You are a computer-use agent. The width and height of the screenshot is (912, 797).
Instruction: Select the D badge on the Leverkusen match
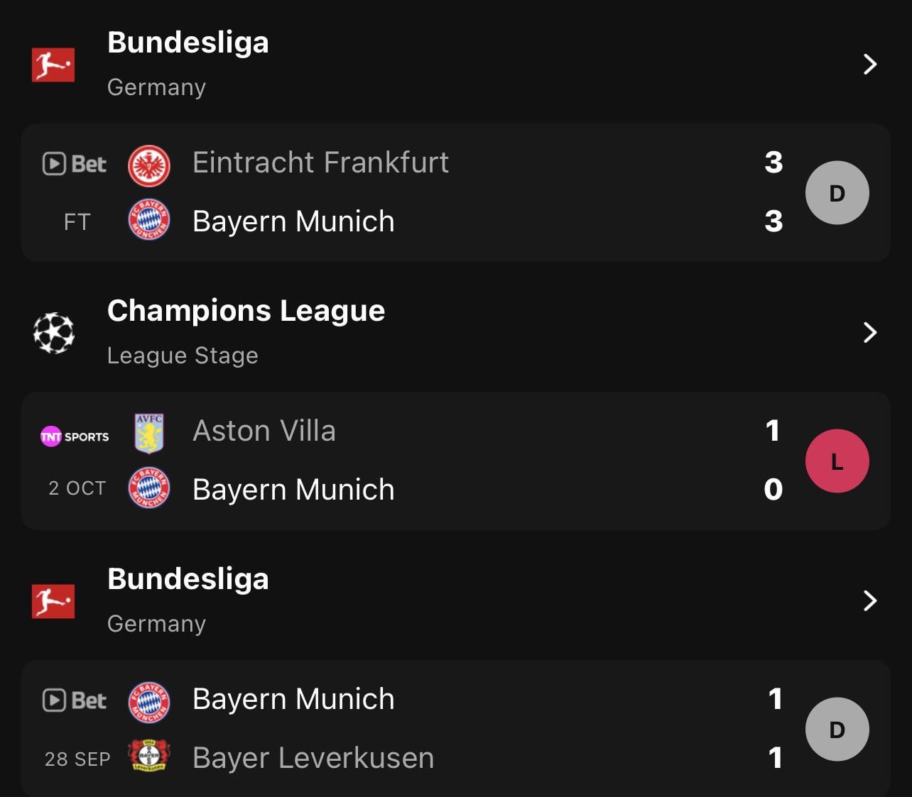(837, 730)
